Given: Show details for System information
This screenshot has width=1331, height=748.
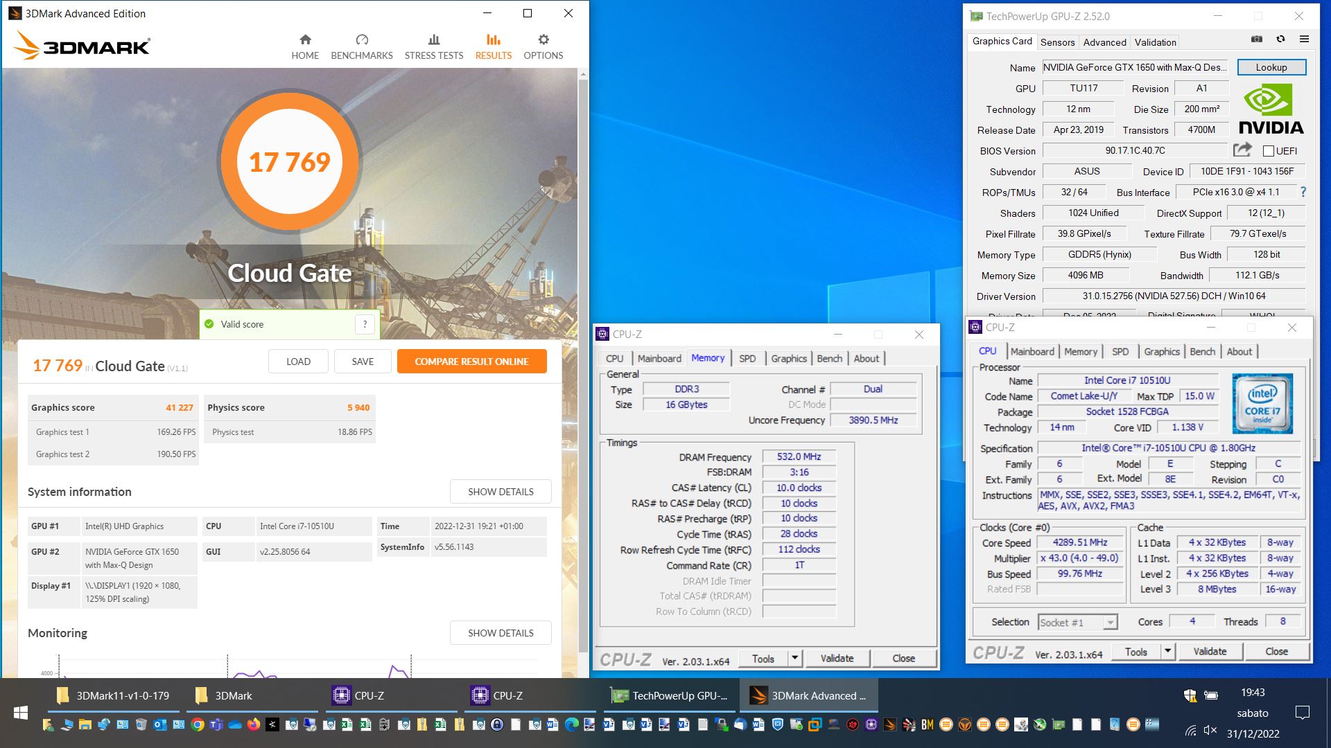Looking at the screenshot, I should pyautogui.click(x=501, y=492).
